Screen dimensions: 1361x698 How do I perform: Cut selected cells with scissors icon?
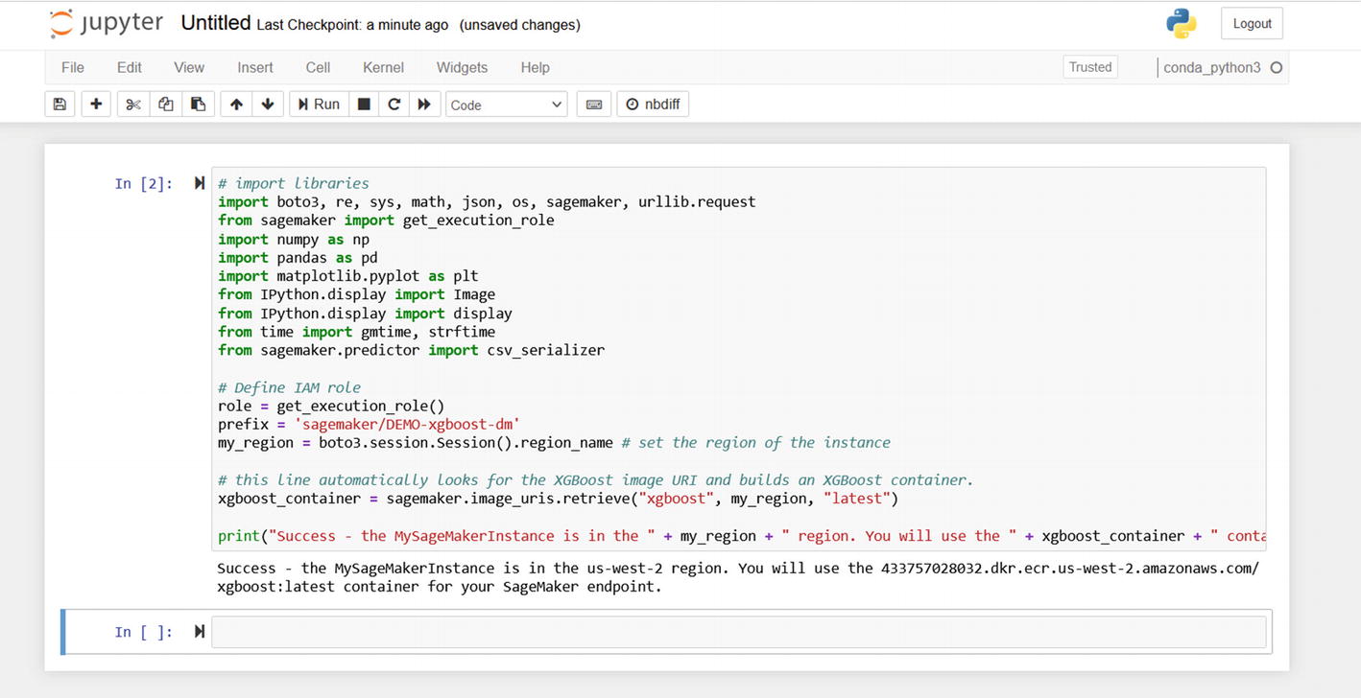point(133,105)
